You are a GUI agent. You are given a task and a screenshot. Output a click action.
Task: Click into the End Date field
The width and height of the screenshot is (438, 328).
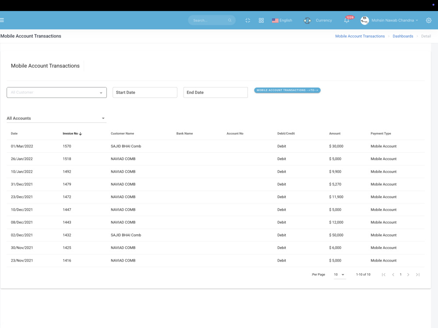click(x=215, y=93)
